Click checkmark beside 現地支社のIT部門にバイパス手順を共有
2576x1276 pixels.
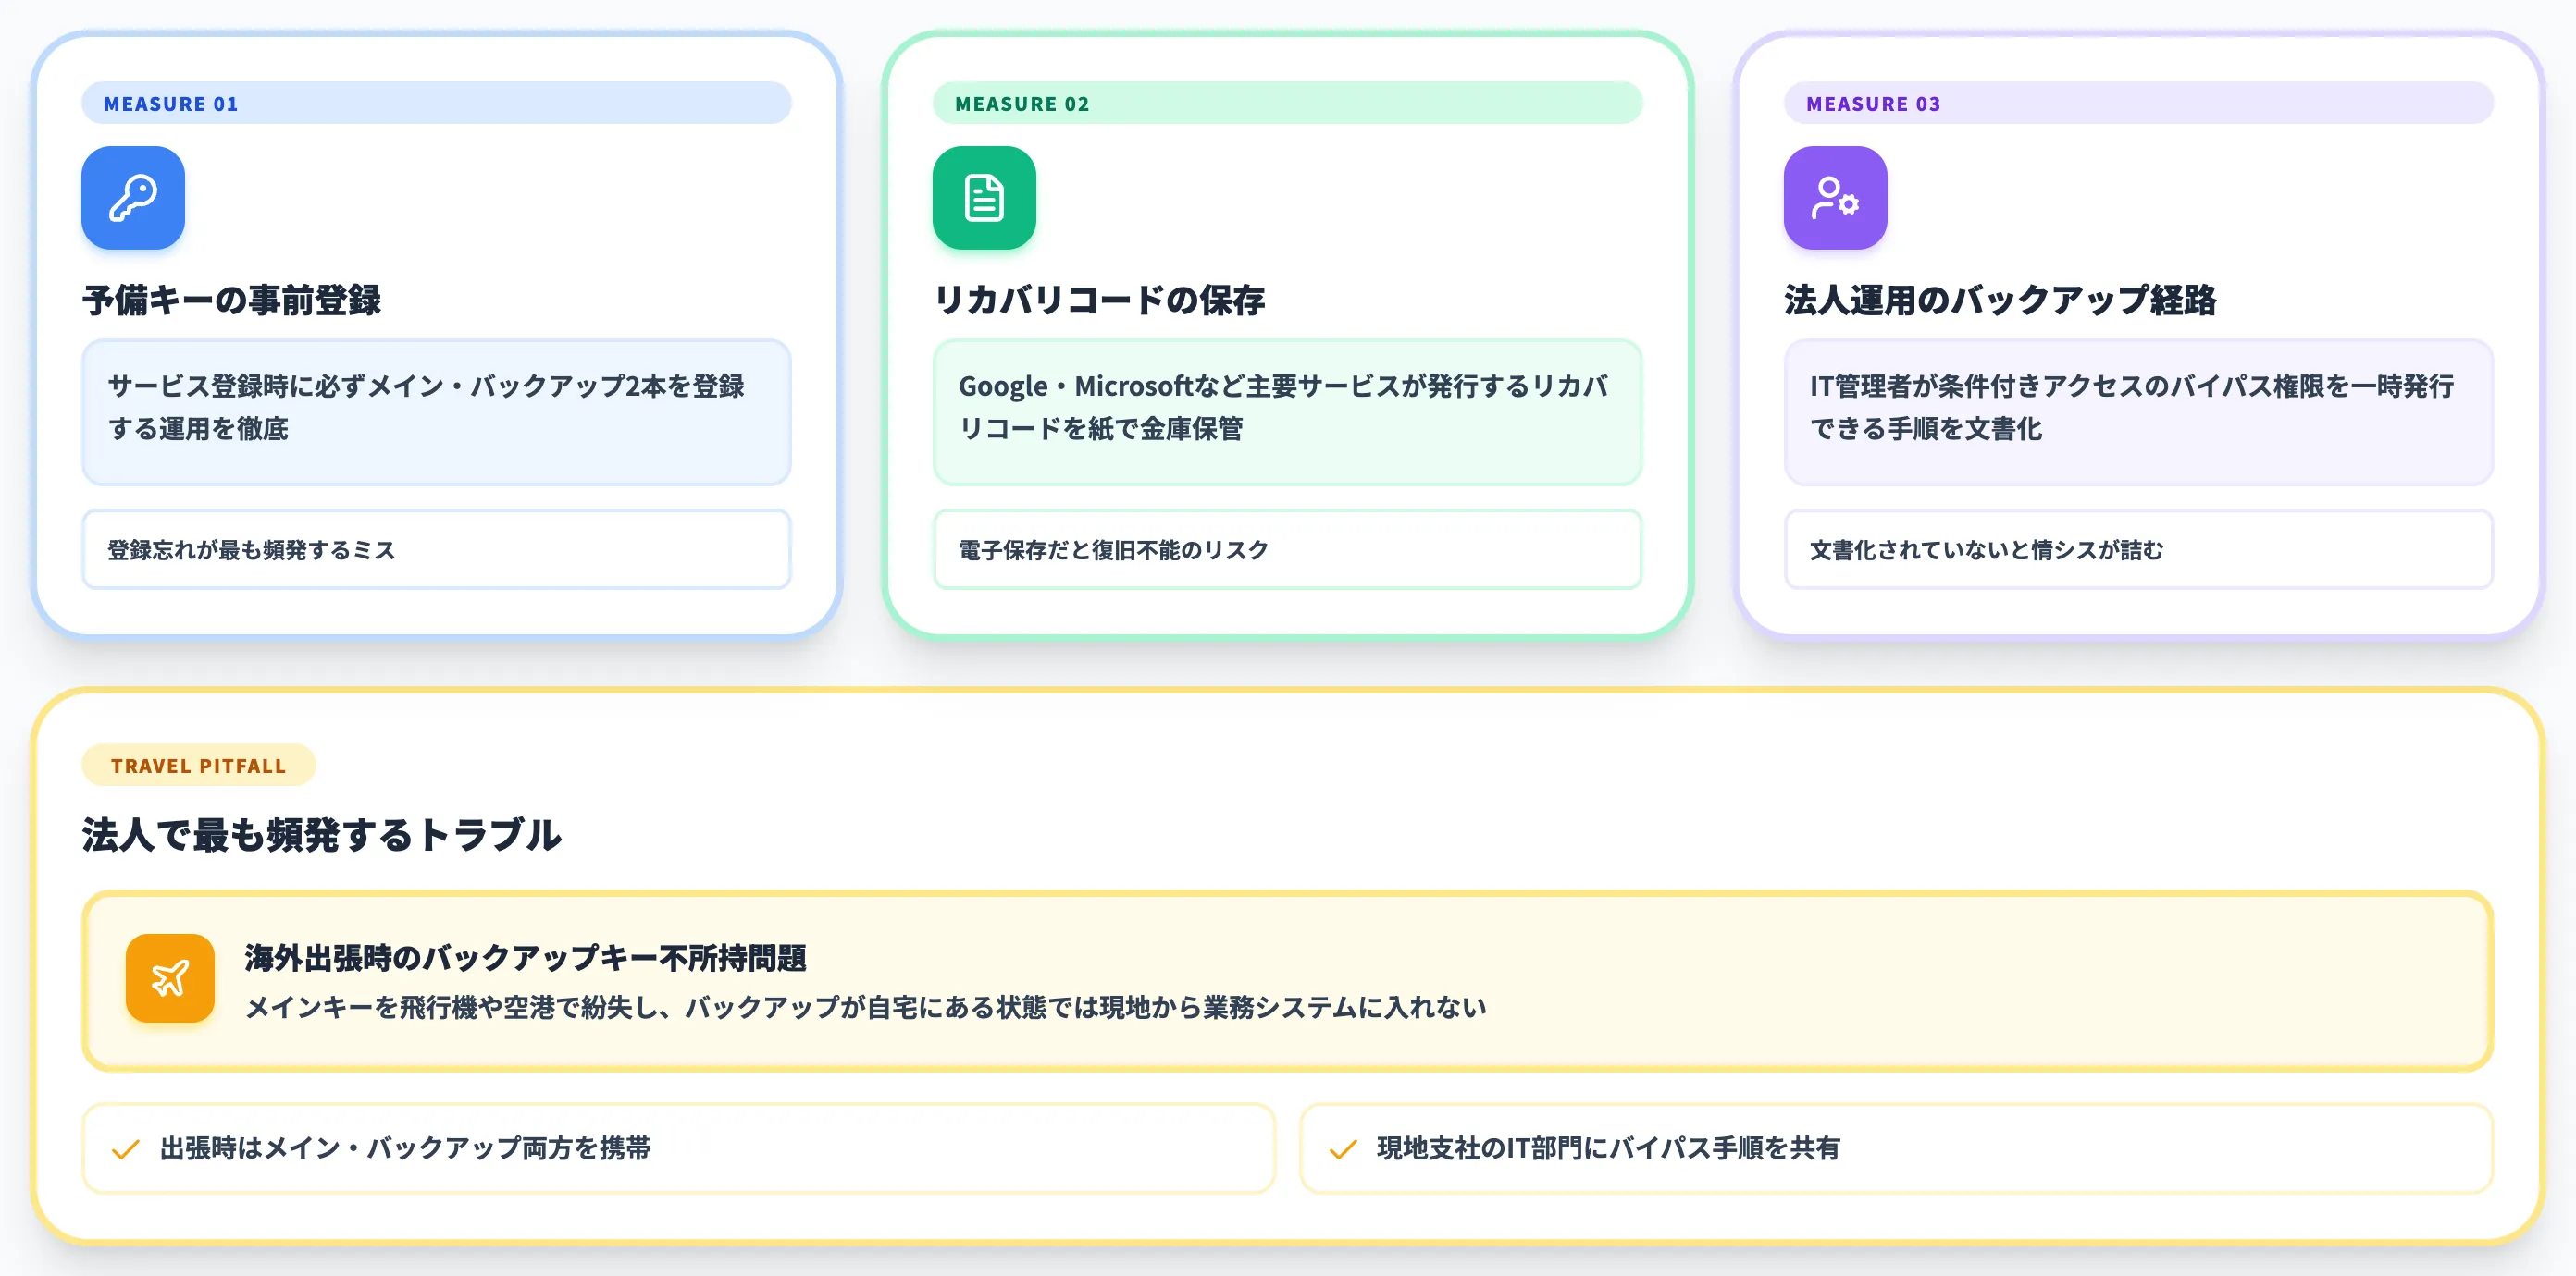(x=1343, y=1149)
